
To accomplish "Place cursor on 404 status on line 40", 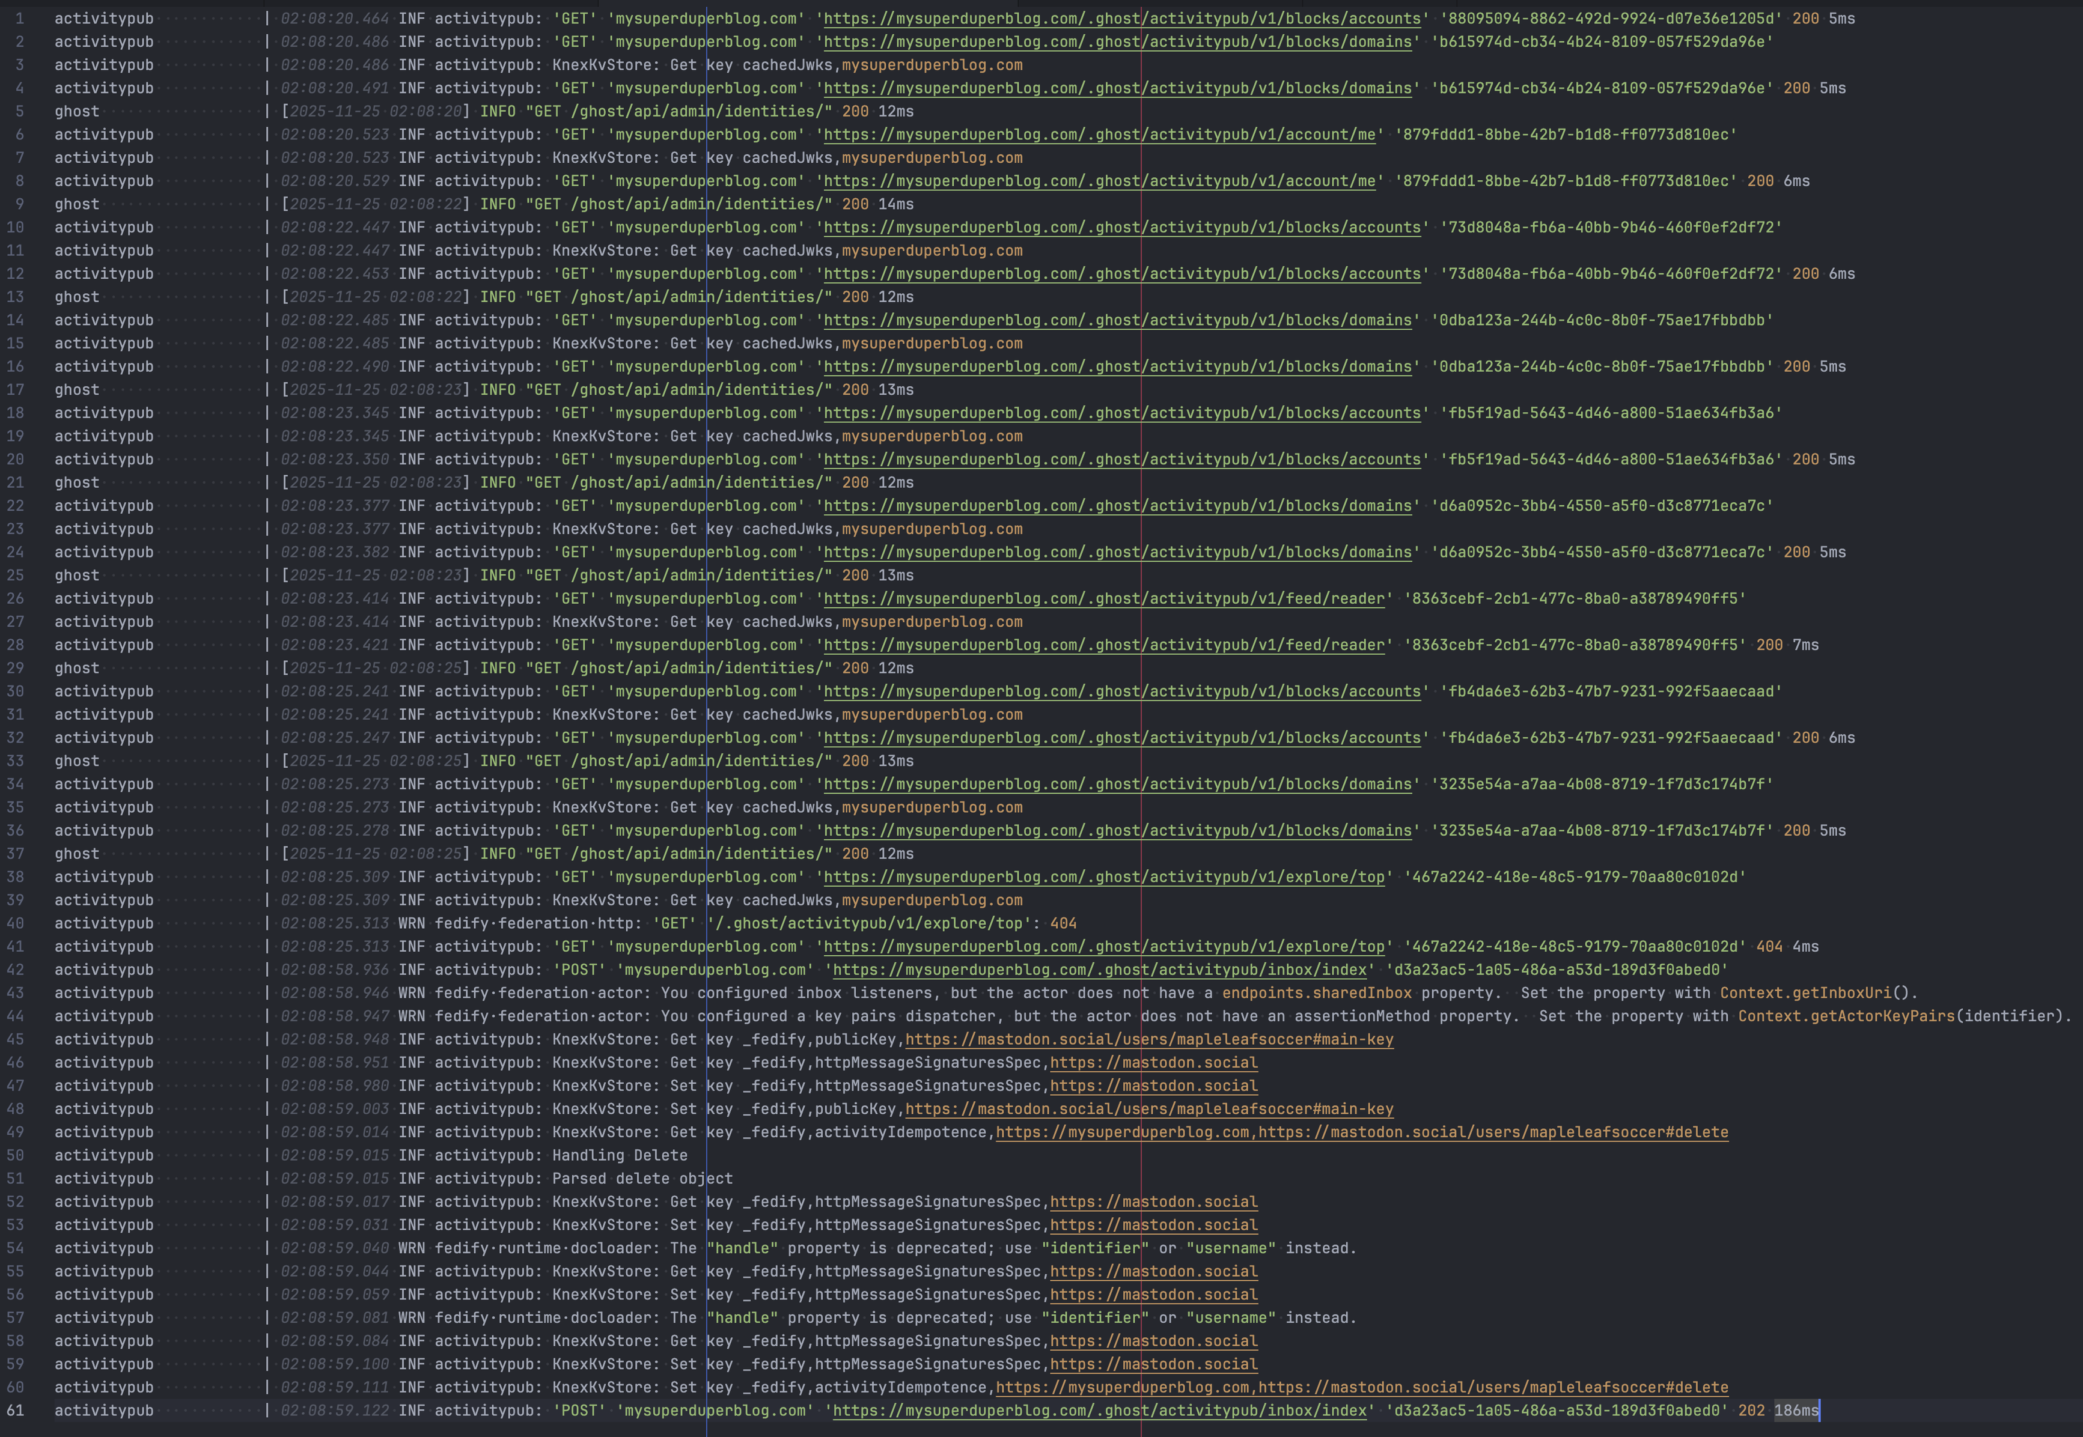I will [x=1063, y=923].
